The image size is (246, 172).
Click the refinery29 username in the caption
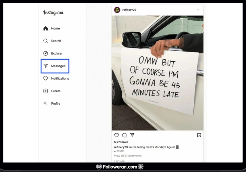pyautogui.click(x=121, y=147)
